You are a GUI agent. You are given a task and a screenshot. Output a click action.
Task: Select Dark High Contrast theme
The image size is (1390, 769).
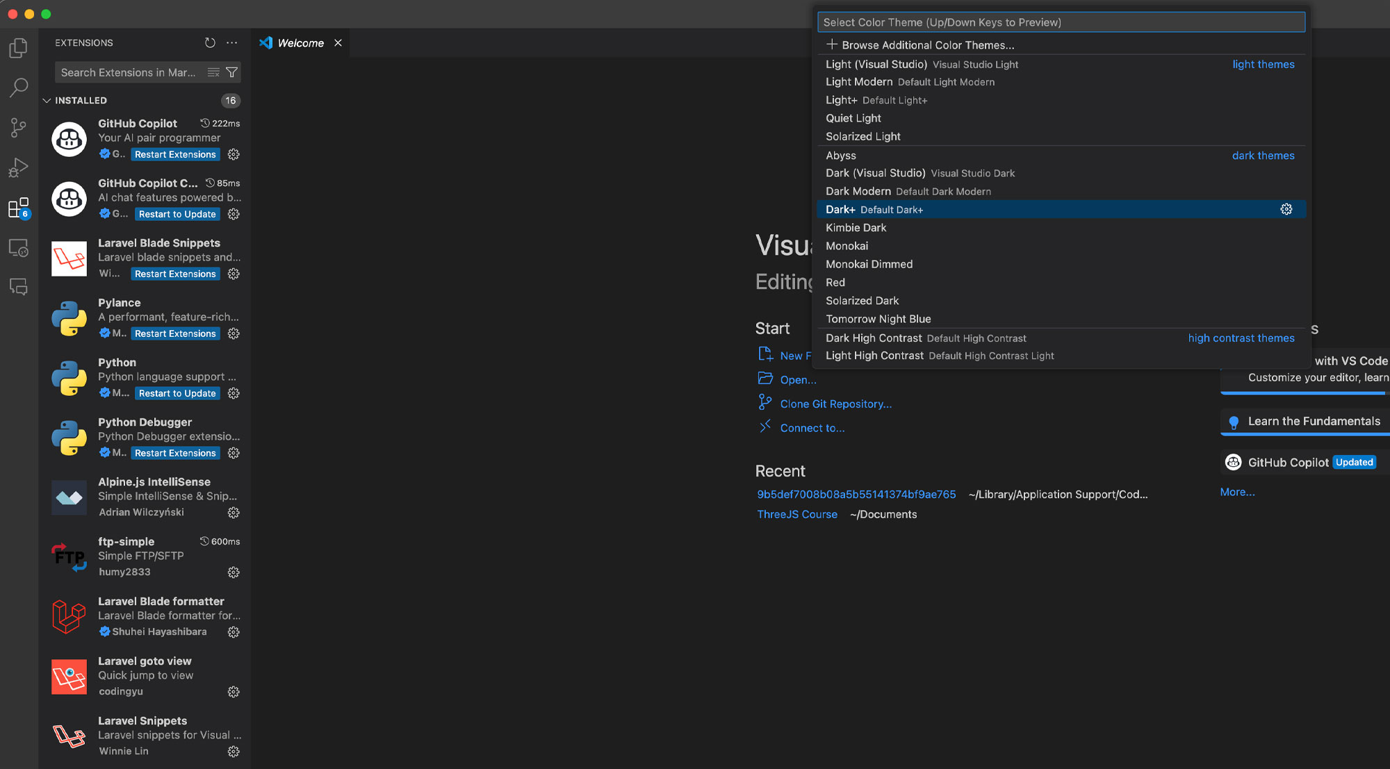[x=1061, y=338]
